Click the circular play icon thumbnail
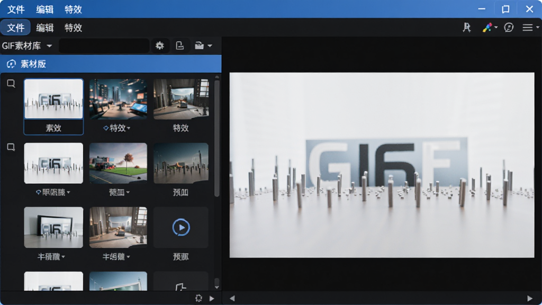Screen dimensions: 542x305 coord(181,228)
